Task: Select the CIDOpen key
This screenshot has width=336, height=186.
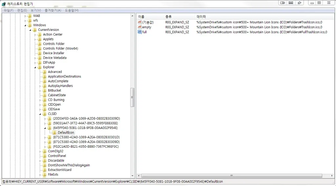Action: (54, 105)
